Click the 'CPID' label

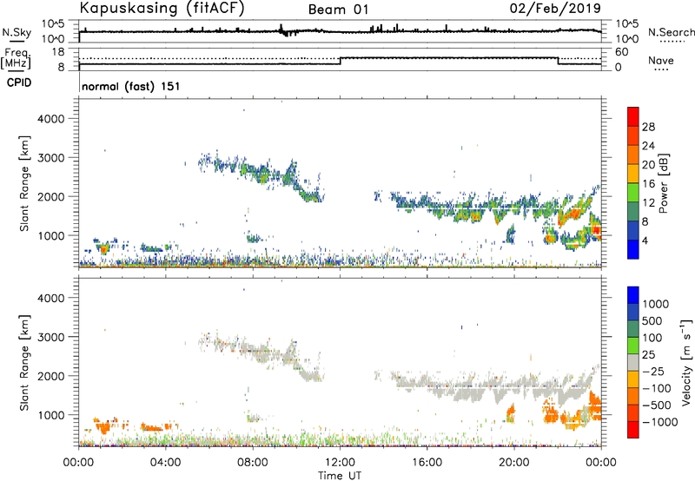pos(18,82)
